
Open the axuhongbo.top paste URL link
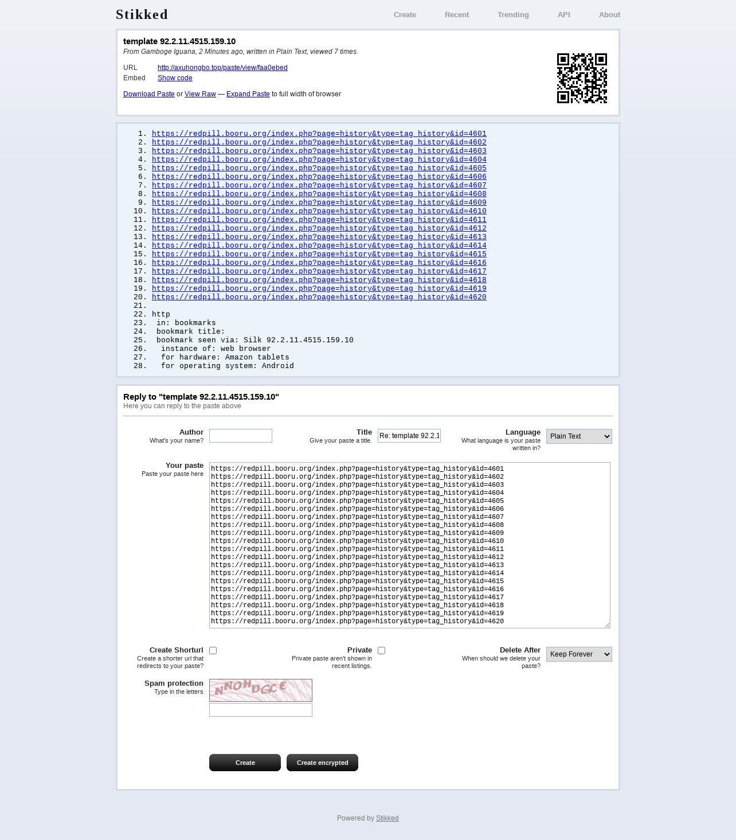point(222,68)
